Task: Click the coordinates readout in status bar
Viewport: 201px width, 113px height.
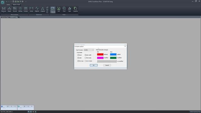Action: click(x=6, y=112)
